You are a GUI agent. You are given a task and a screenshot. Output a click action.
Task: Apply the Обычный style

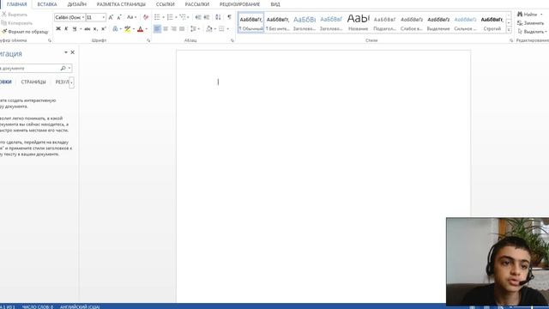click(x=251, y=23)
